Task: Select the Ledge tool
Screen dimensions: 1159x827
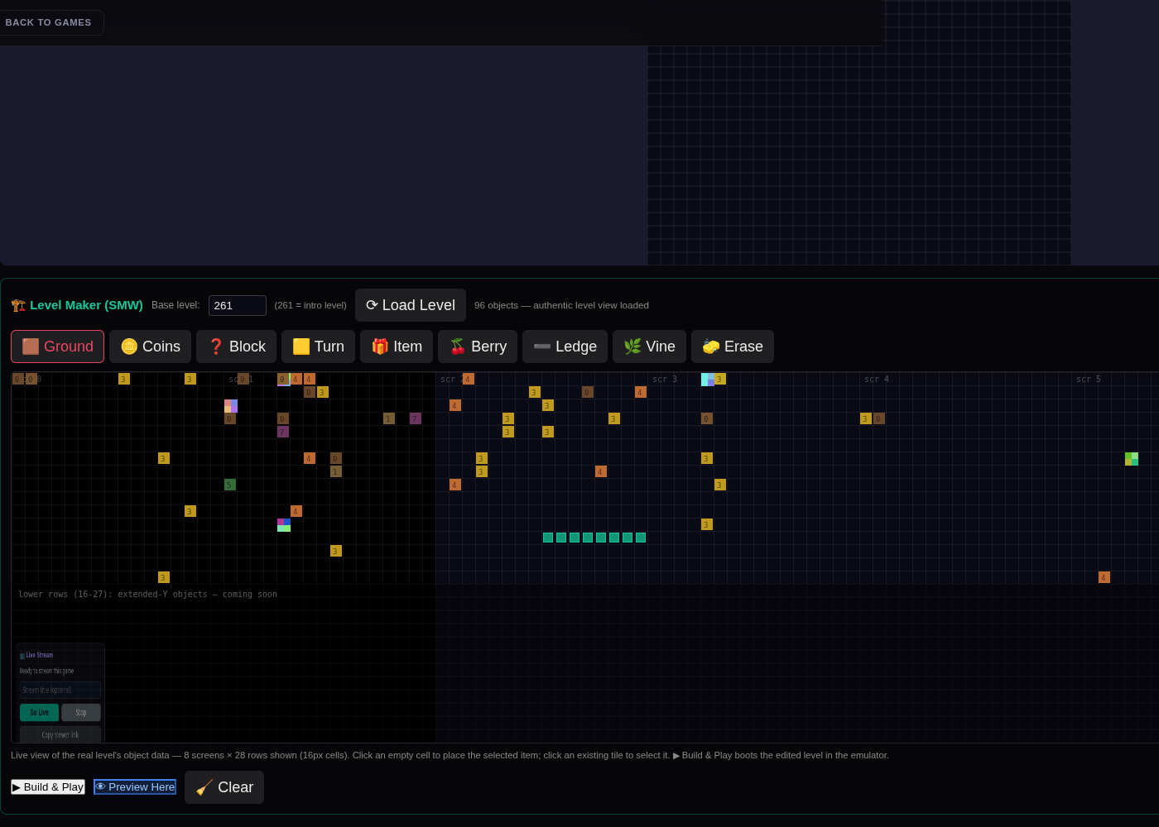Action: pyautogui.click(x=565, y=347)
